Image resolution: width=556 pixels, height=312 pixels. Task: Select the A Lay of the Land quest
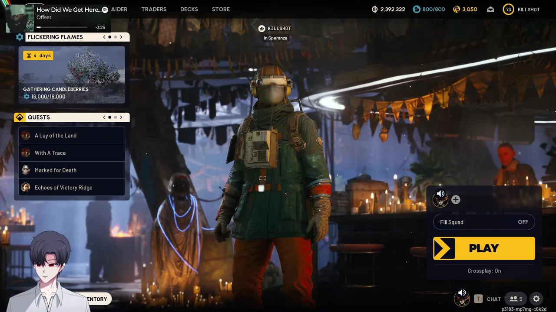[72, 136]
